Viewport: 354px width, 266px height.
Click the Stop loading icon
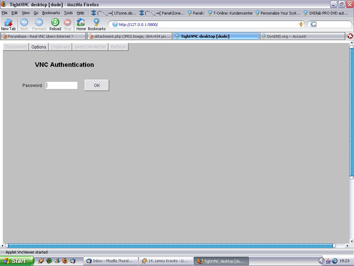tap(67, 24)
